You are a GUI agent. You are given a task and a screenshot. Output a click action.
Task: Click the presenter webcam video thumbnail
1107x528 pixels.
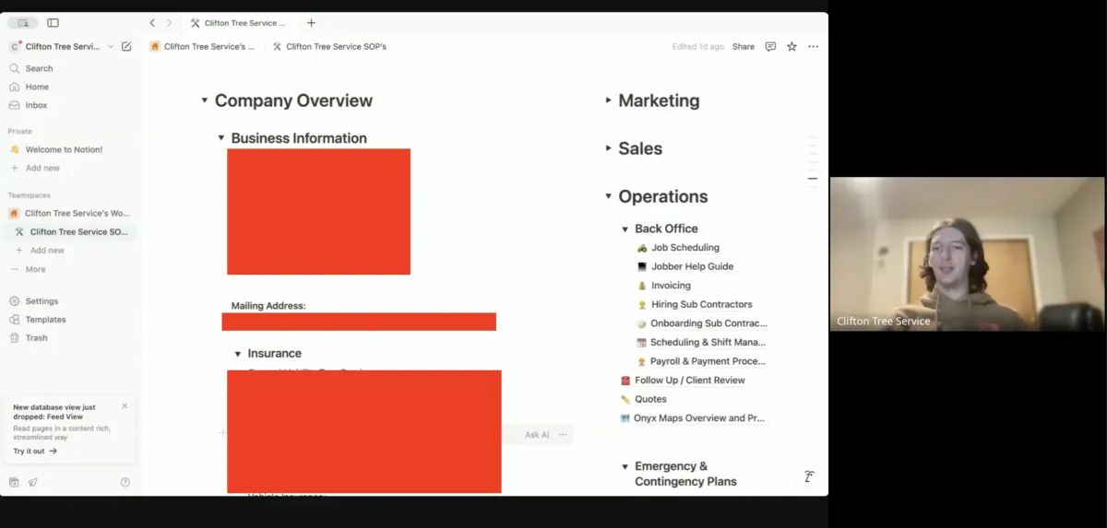click(967, 254)
